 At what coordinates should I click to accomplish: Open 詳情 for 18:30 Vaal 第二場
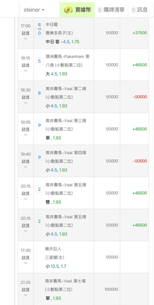point(26,97)
